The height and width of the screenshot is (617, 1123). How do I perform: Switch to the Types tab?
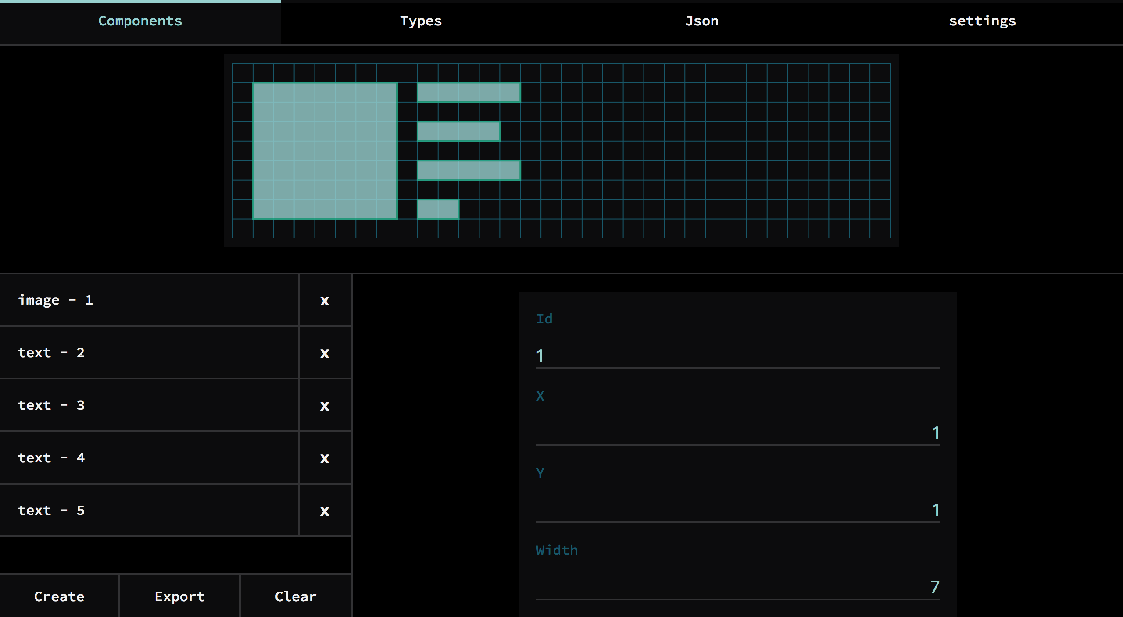pos(421,21)
